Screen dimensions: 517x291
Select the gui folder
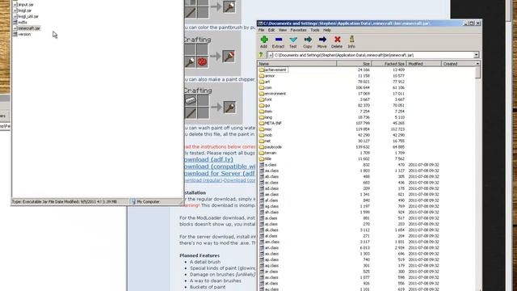click(264, 106)
